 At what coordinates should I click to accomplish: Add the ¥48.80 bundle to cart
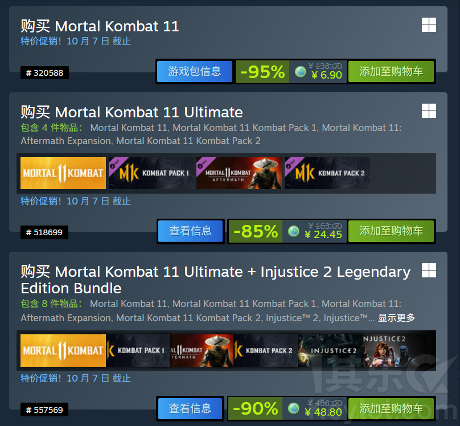click(391, 408)
